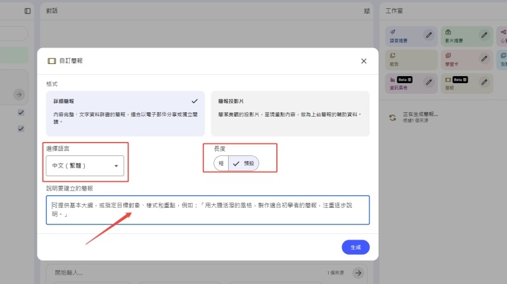Open the 資訊圖表 Beta studio card
The height and width of the screenshot is (284, 507).
pyautogui.click(x=411, y=84)
